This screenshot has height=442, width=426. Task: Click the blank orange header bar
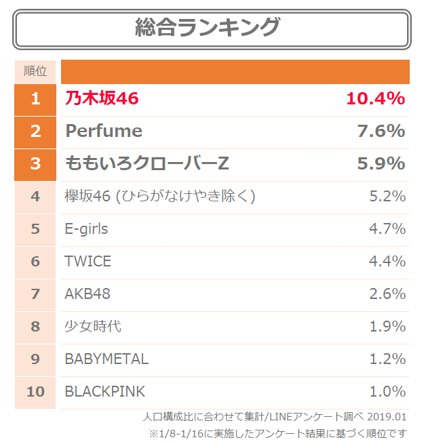click(235, 72)
